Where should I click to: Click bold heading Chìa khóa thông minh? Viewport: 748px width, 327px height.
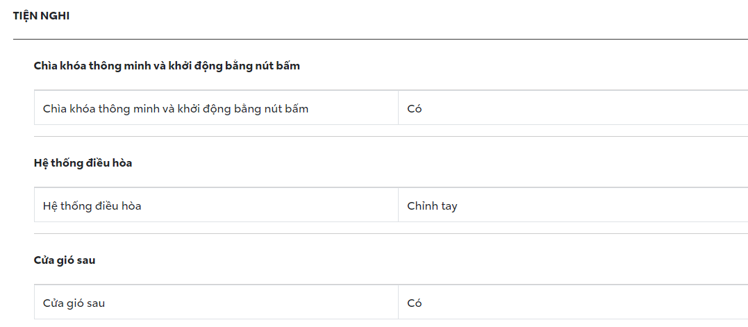167,66
